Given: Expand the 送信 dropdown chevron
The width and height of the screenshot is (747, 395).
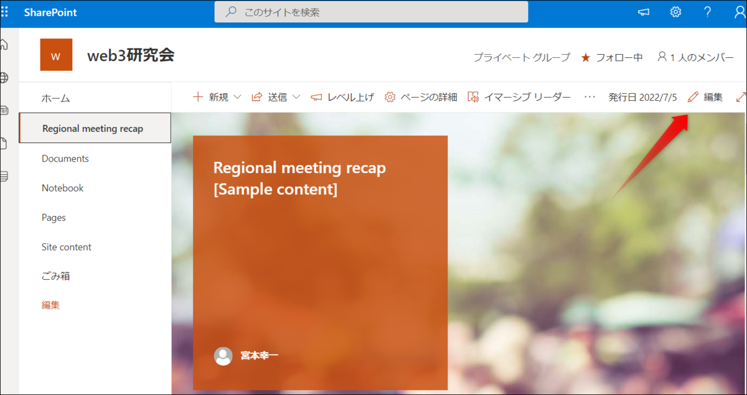Looking at the screenshot, I should (x=296, y=97).
